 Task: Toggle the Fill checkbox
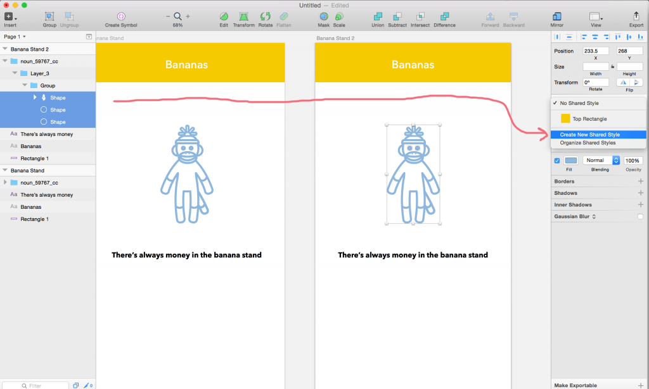tap(557, 161)
